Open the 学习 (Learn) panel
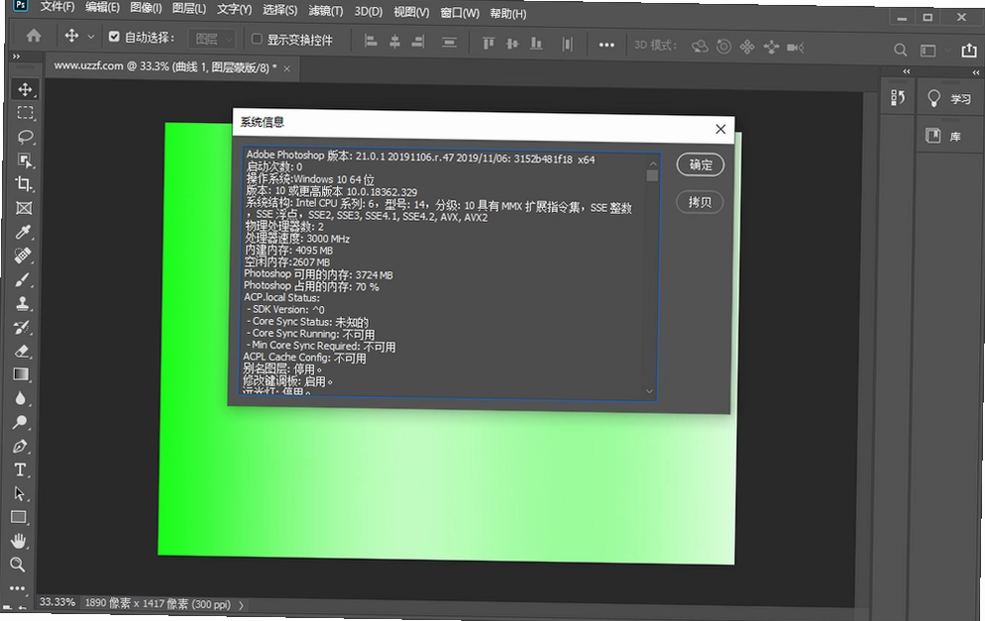985x621 pixels. click(x=948, y=99)
